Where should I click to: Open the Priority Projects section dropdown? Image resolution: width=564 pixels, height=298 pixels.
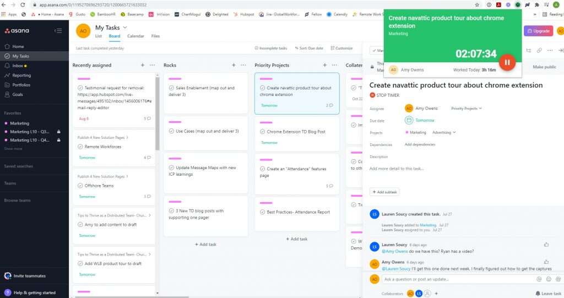pos(467,109)
